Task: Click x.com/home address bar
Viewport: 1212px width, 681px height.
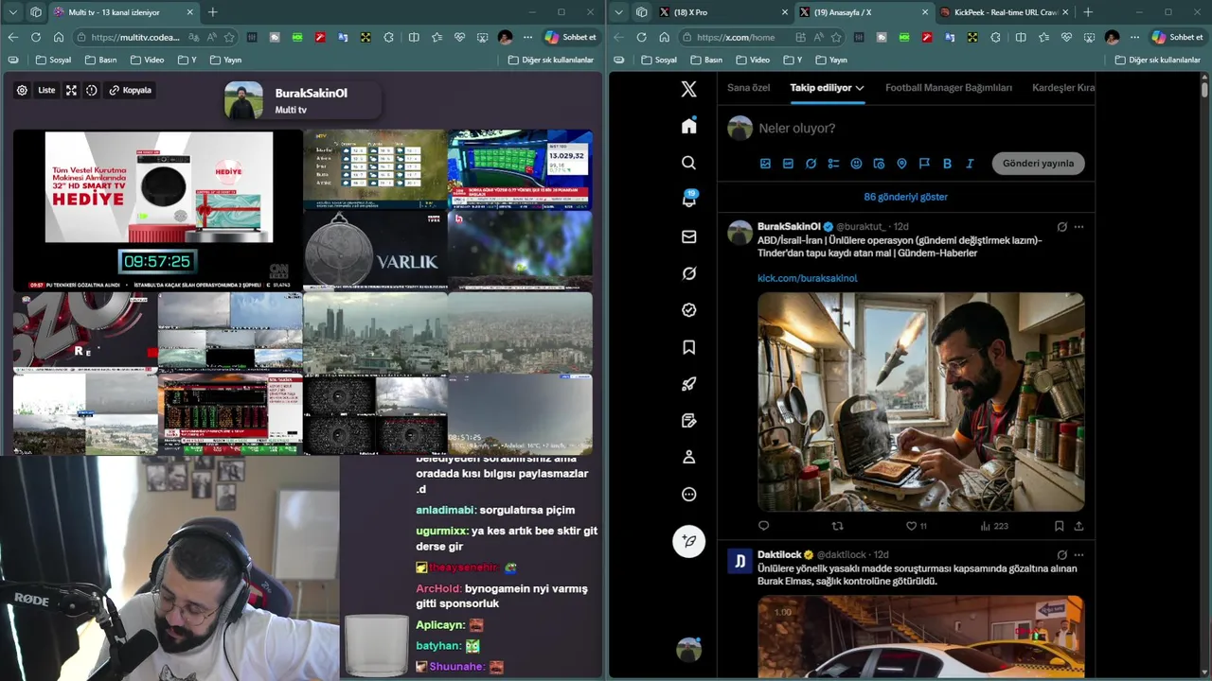Action: click(735, 37)
